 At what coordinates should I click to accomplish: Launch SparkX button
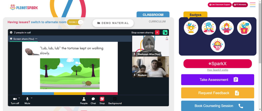tap(217, 64)
